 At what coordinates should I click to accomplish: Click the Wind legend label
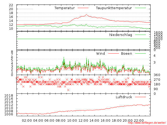pyautogui.click(x=100, y=53)
